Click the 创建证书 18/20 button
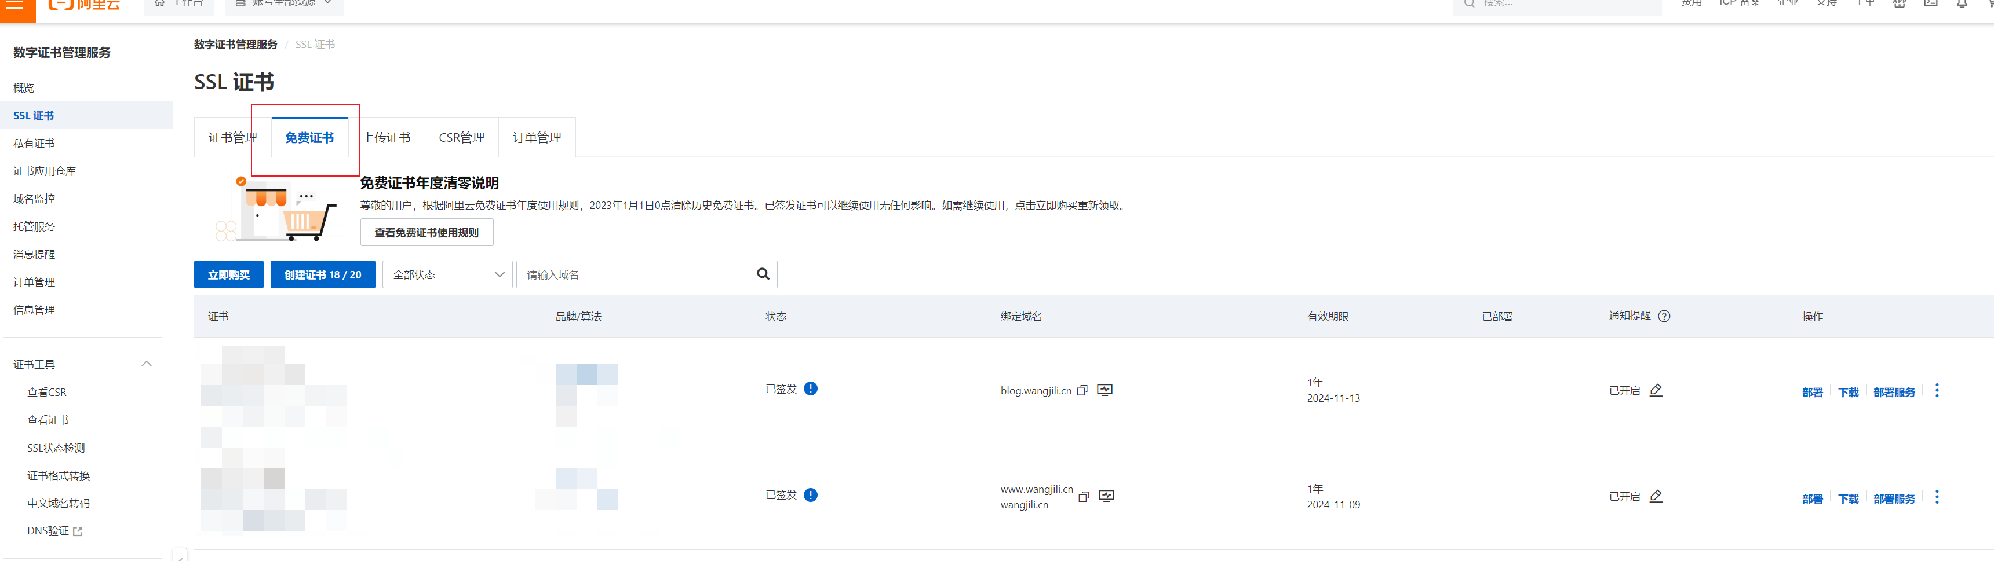The image size is (1994, 561). [323, 274]
